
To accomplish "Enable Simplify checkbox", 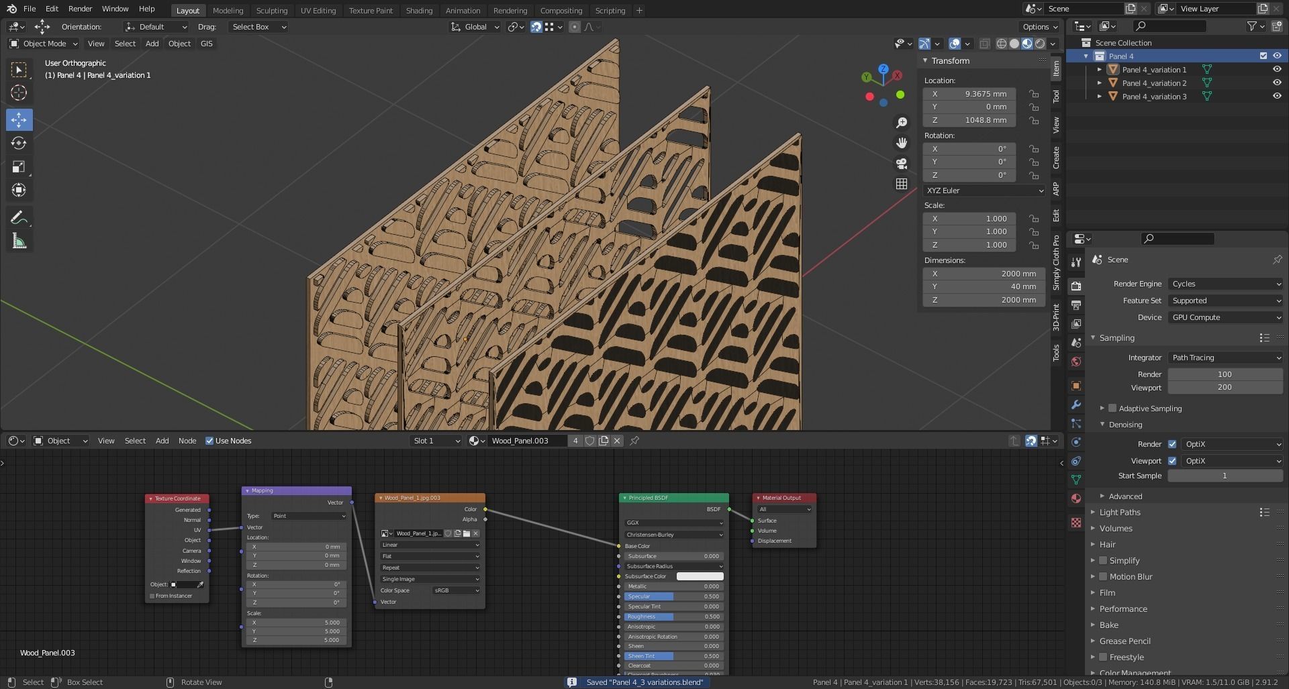I will click(1102, 560).
